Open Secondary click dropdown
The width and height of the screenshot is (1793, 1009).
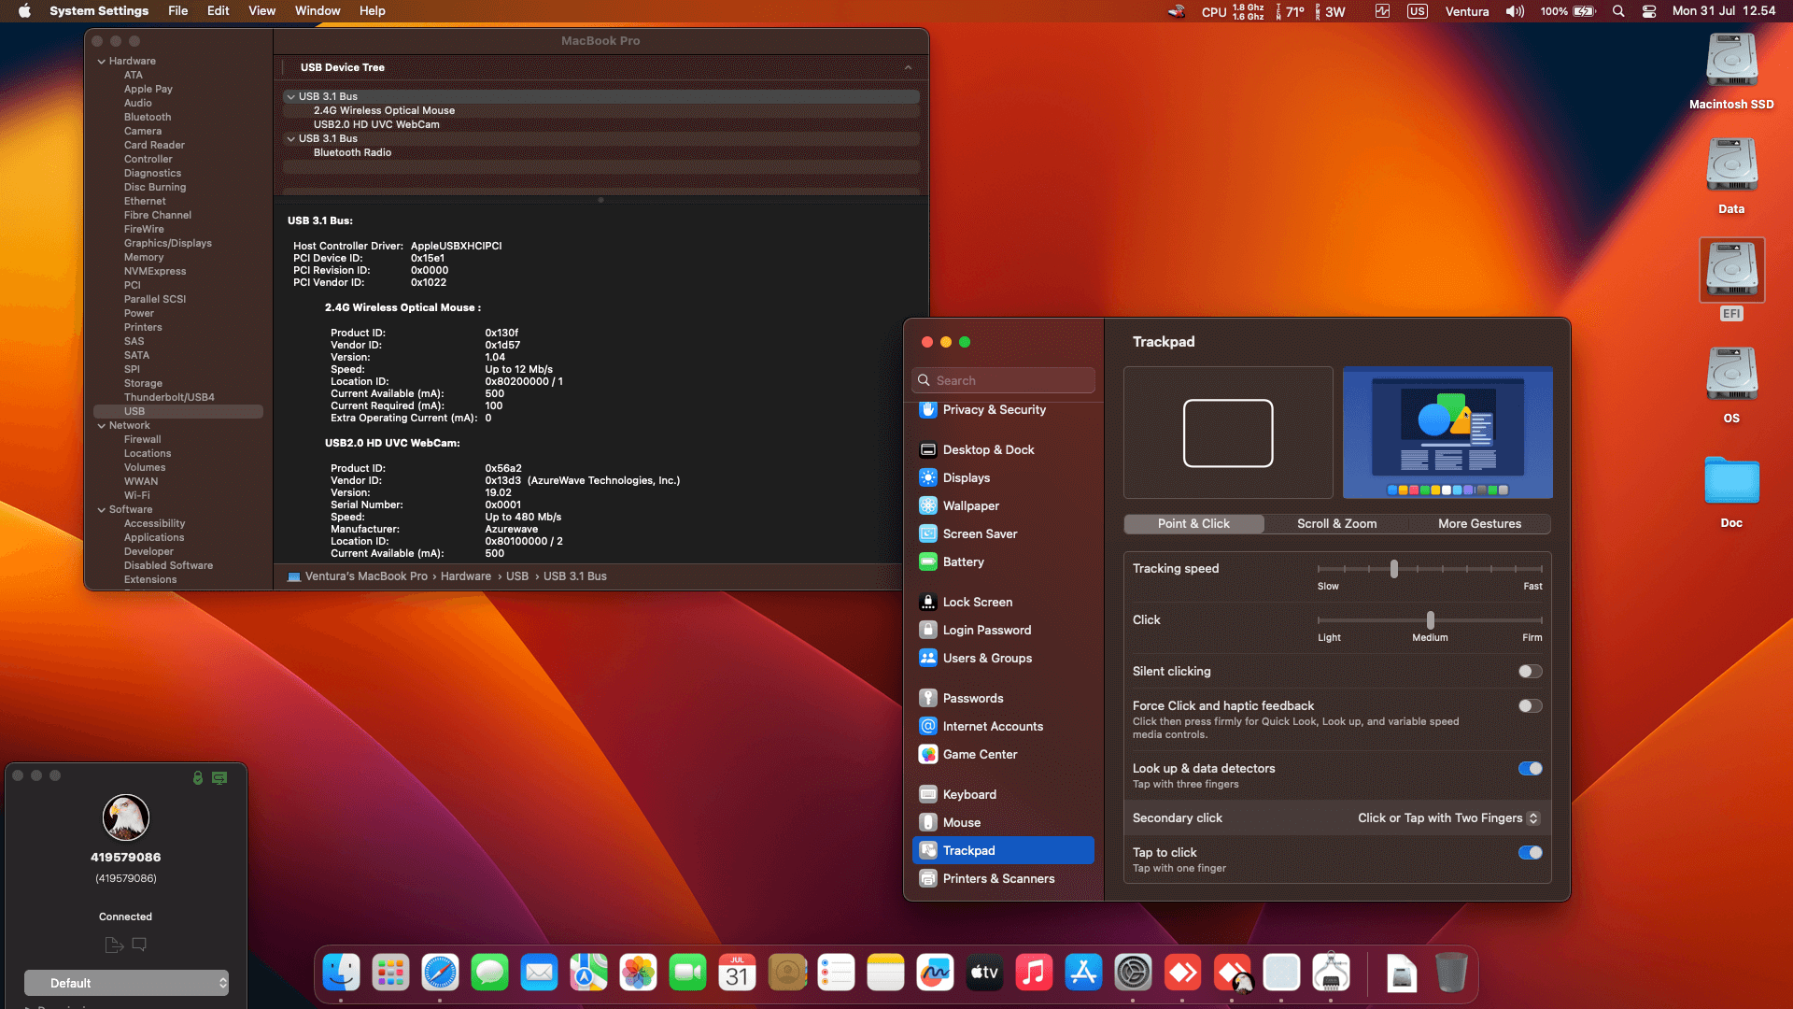point(1447,817)
